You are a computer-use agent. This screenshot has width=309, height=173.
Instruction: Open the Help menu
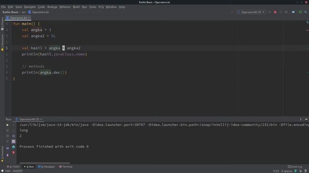[x=122, y=7]
